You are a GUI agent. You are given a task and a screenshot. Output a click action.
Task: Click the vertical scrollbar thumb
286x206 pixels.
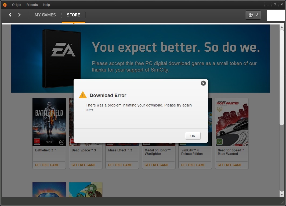click(282, 77)
